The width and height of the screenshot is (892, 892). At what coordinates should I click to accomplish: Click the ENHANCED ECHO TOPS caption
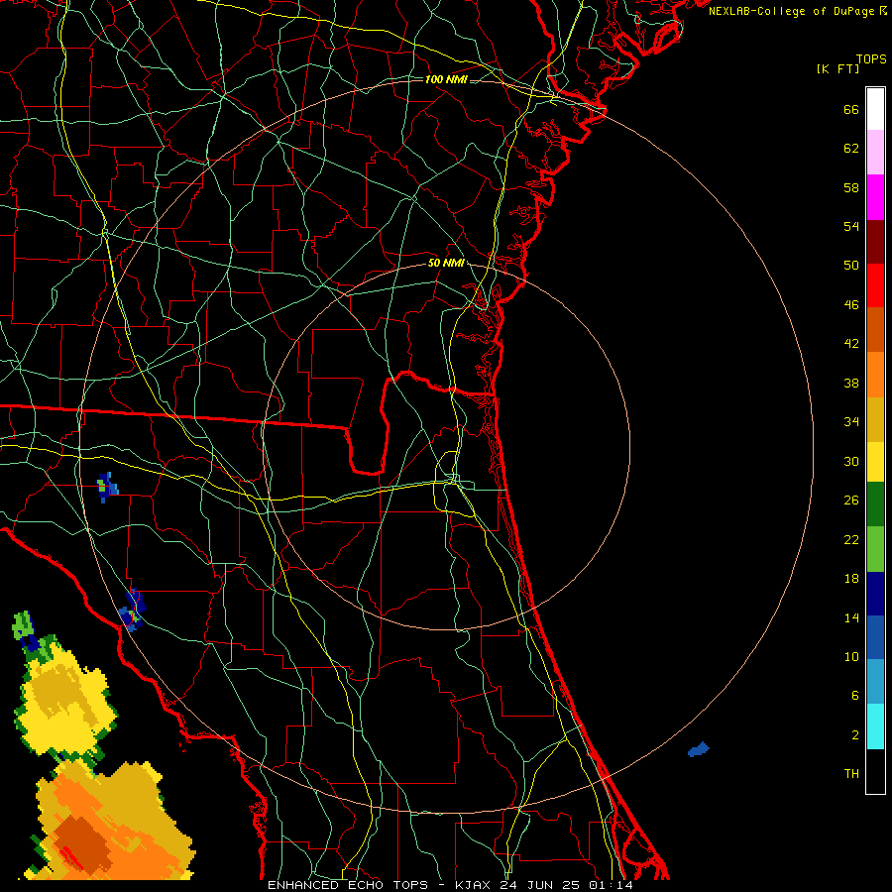coord(348,885)
